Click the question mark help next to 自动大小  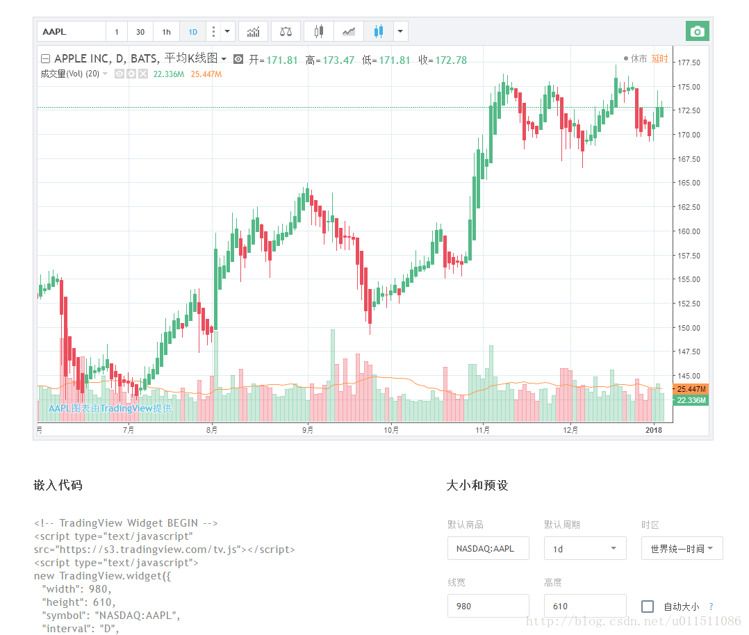pos(711,607)
